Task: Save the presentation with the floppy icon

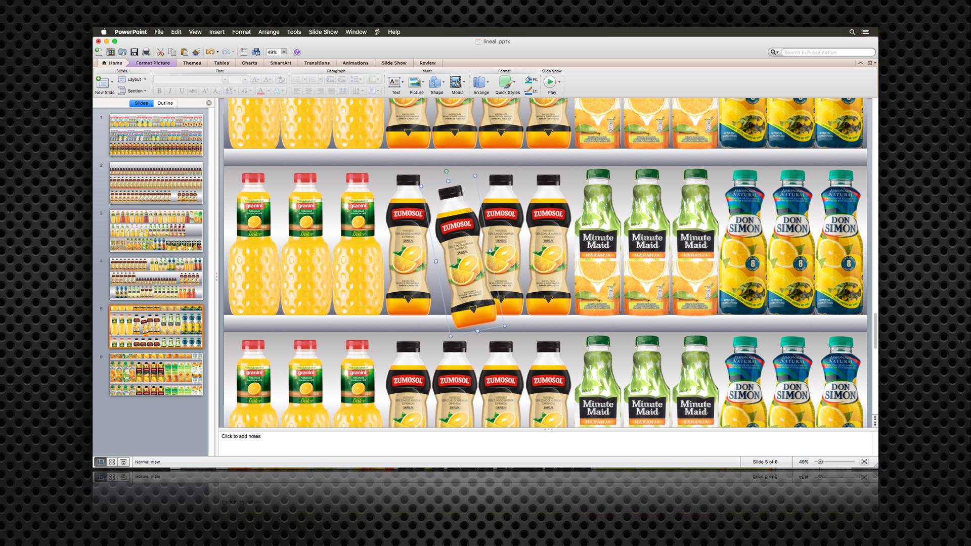Action: pyautogui.click(x=135, y=52)
